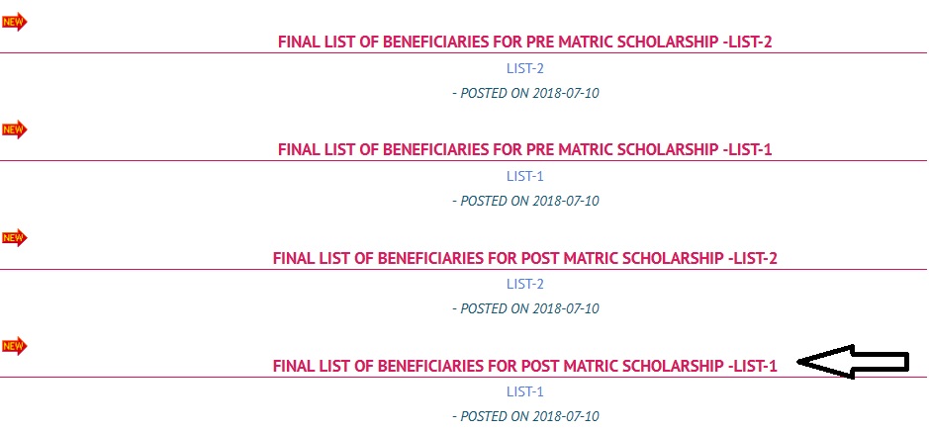Open the LIST-1 link under Pre Matric Scholarship

pos(525,176)
